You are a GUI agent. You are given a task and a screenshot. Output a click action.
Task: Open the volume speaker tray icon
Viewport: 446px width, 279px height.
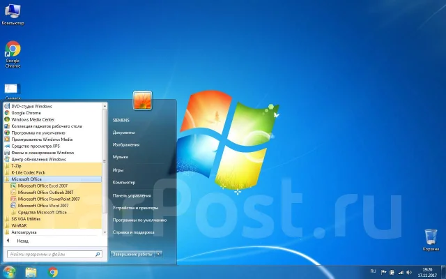409,273
